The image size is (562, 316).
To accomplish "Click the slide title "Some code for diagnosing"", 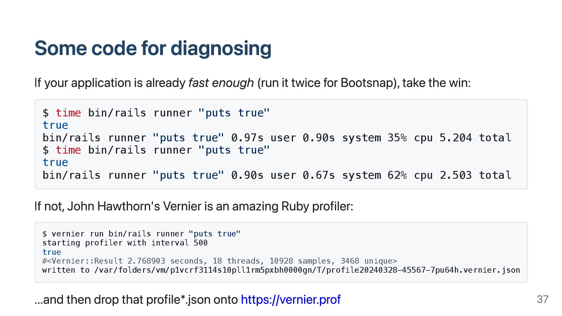I will (x=153, y=48).
